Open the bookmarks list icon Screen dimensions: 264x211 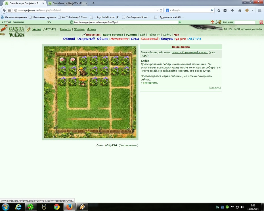pyautogui.click(x=225, y=10)
